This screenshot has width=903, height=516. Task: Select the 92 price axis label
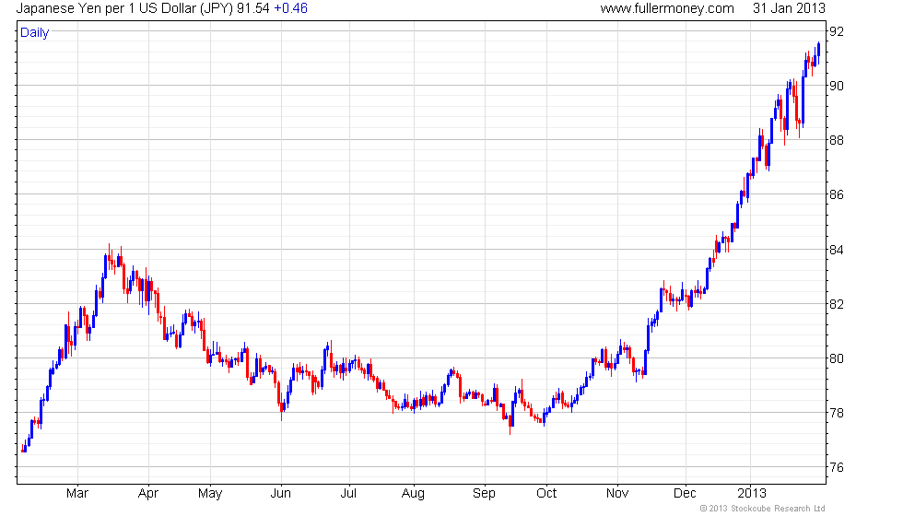coord(837,31)
